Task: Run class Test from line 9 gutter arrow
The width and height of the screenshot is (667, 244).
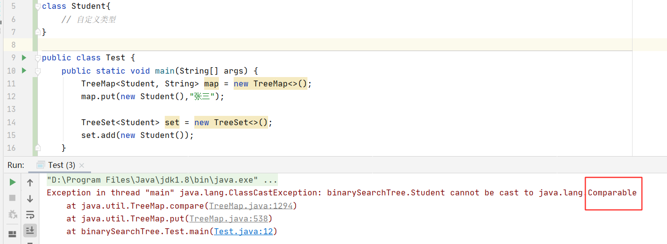Action: tap(24, 57)
